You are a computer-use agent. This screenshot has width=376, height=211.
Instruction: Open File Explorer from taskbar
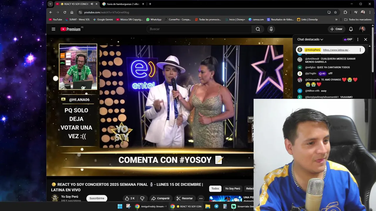(208, 206)
